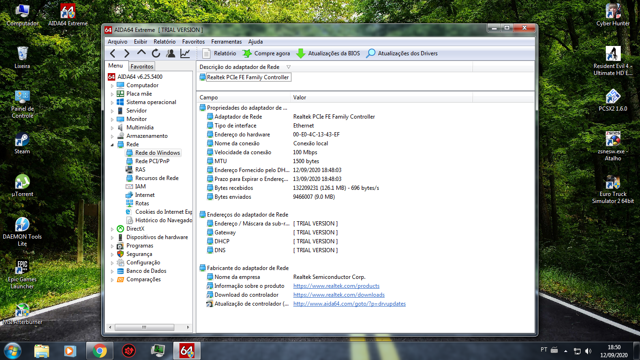The height and width of the screenshot is (360, 640).
Task: Click the Back arrow in AIDA64 toolbar
Action: (x=113, y=53)
